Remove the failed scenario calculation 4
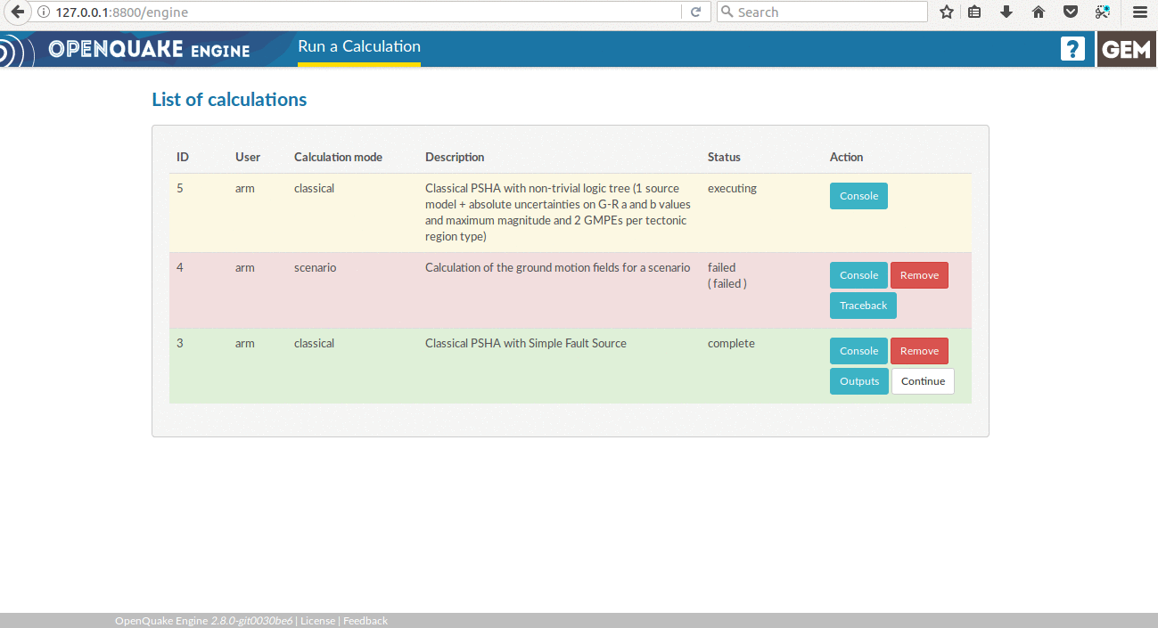This screenshot has height=628, width=1158. [919, 275]
